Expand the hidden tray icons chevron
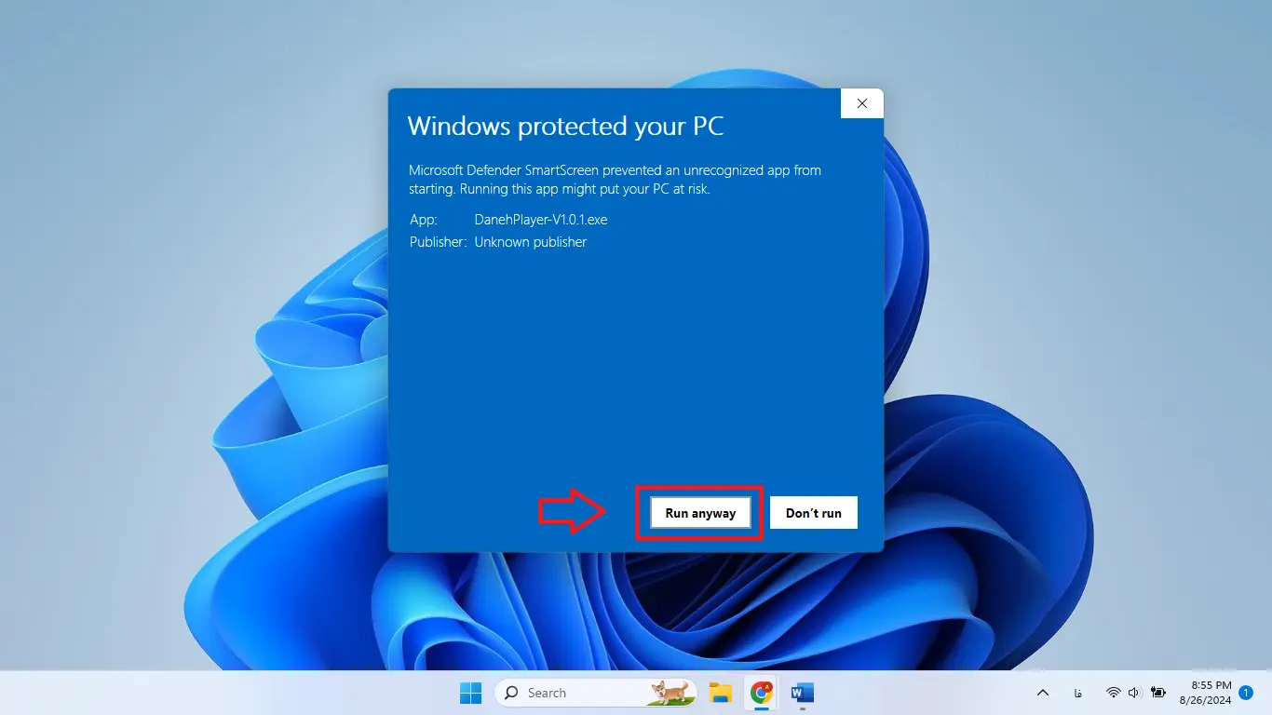The height and width of the screenshot is (715, 1272). (x=1043, y=693)
